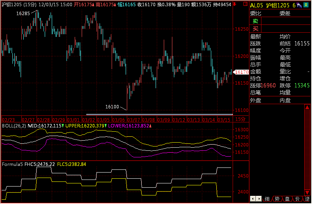The width and height of the screenshot is (312, 204).
Task: Click the 买 (buy) button
Action: point(255,28)
